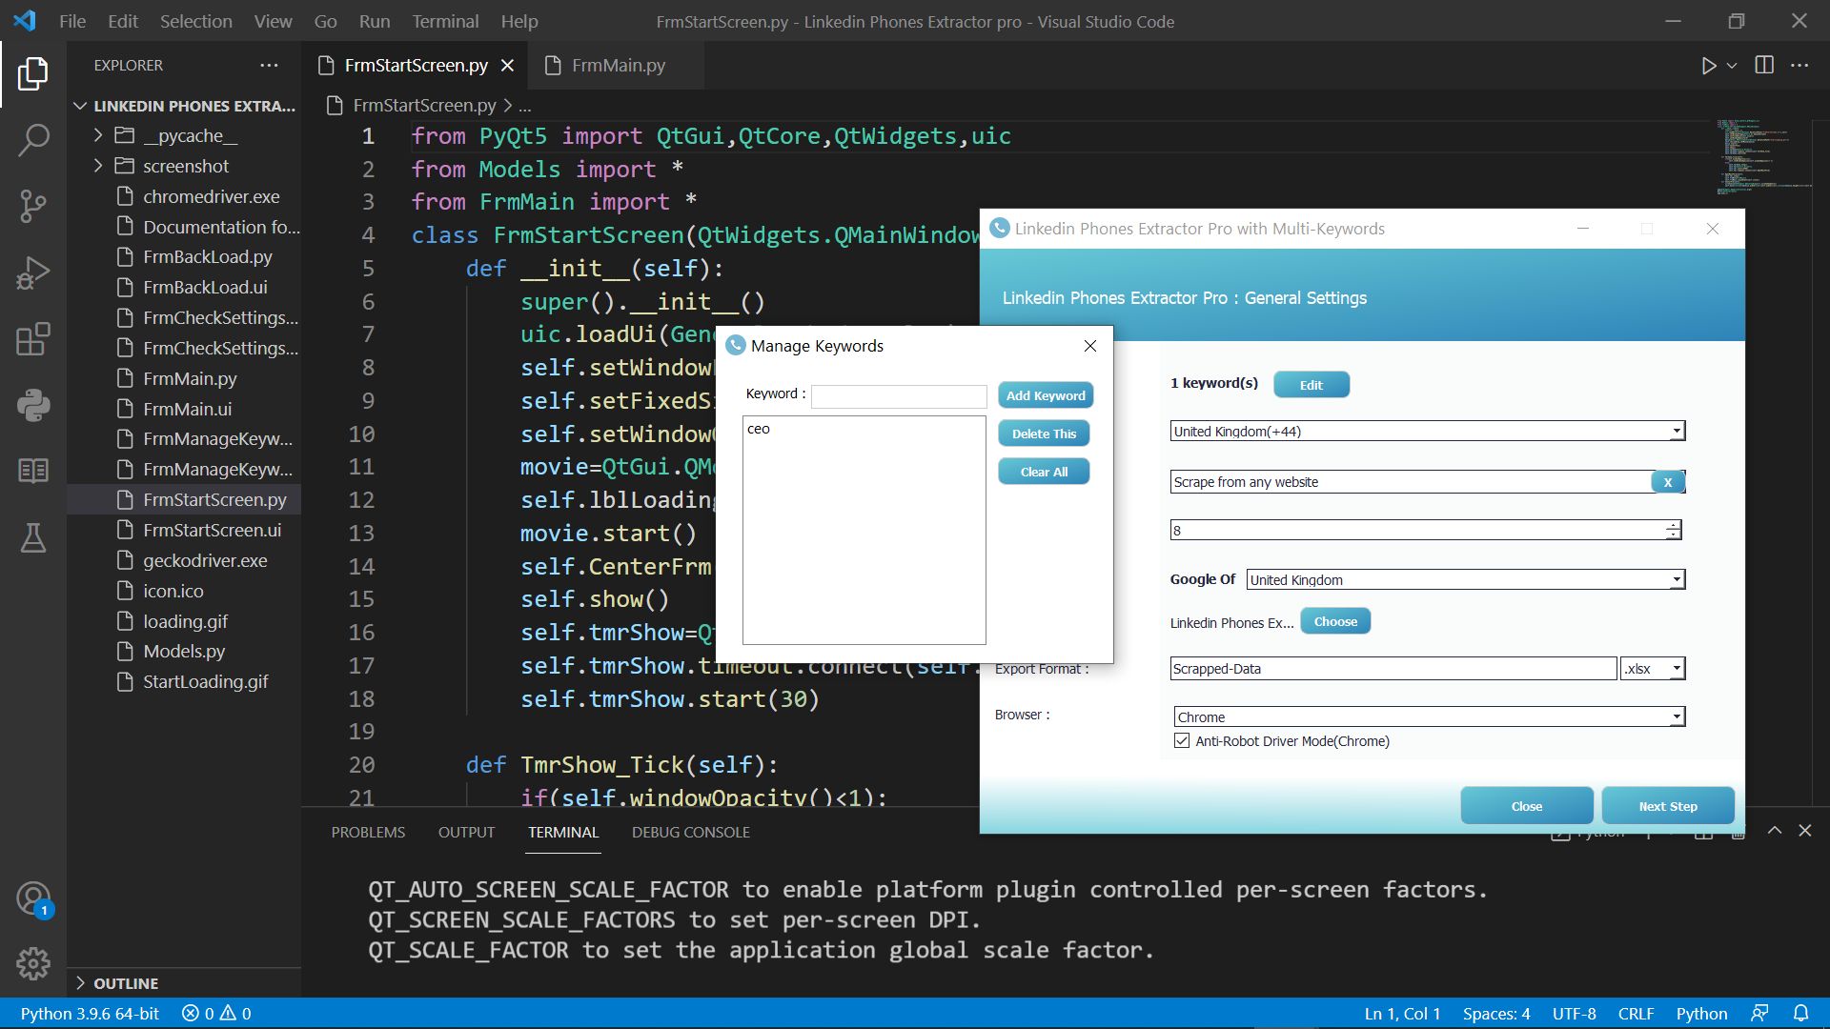The height and width of the screenshot is (1029, 1830).
Task: Click the Edit keywords button
Action: coord(1311,385)
